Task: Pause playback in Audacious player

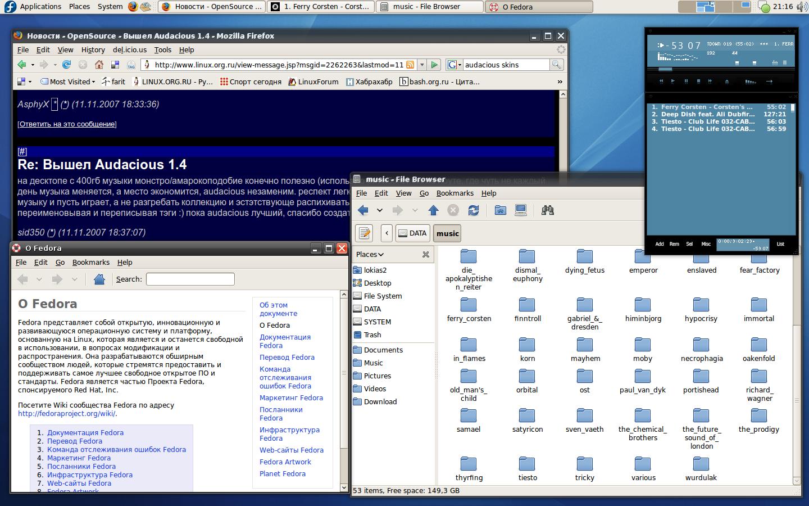Action: point(686,81)
